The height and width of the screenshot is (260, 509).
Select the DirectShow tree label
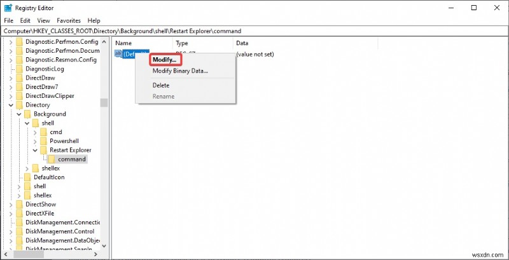(x=41, y=205)
